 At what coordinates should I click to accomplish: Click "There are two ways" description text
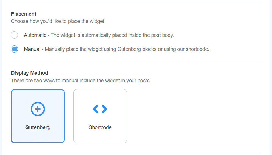click(x=81, y=81)
